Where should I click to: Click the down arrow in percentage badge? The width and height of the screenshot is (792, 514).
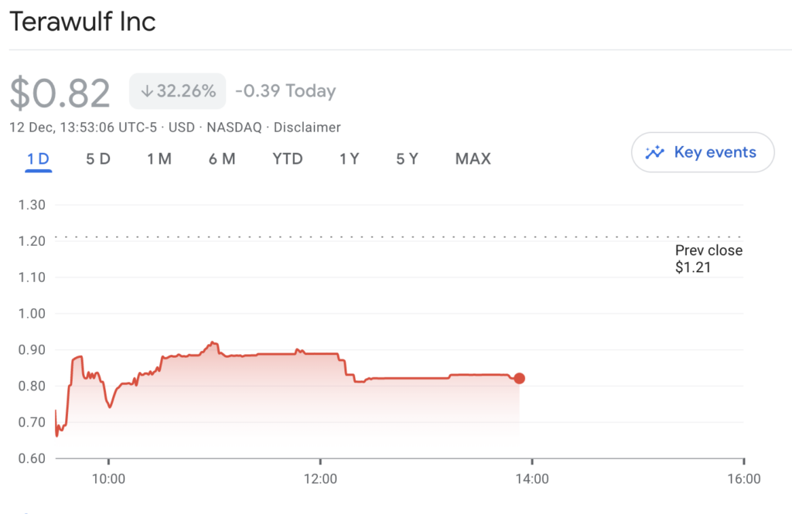(x=146, y=91)
